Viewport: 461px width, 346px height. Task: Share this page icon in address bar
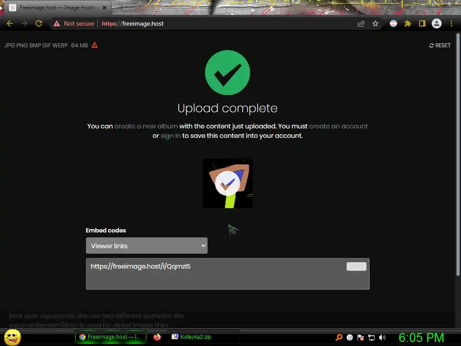coord(361,24)
